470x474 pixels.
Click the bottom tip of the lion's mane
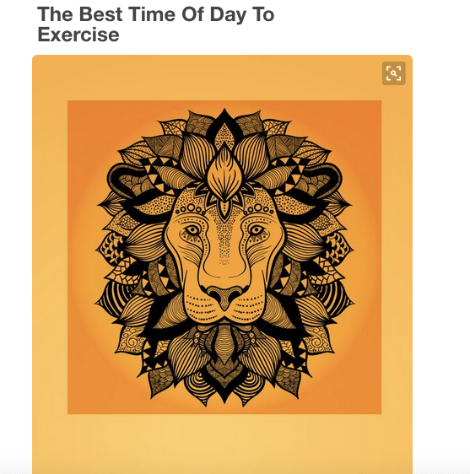coord(224,397)
